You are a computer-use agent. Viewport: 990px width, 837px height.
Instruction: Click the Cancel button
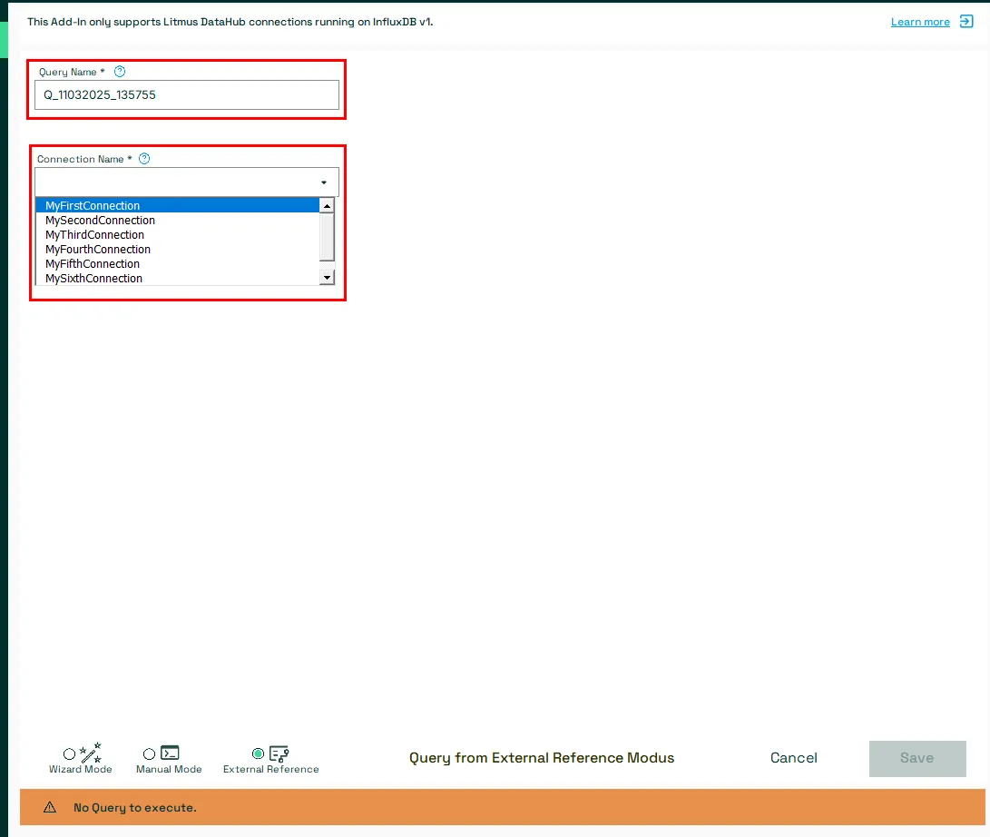(794, 757)
